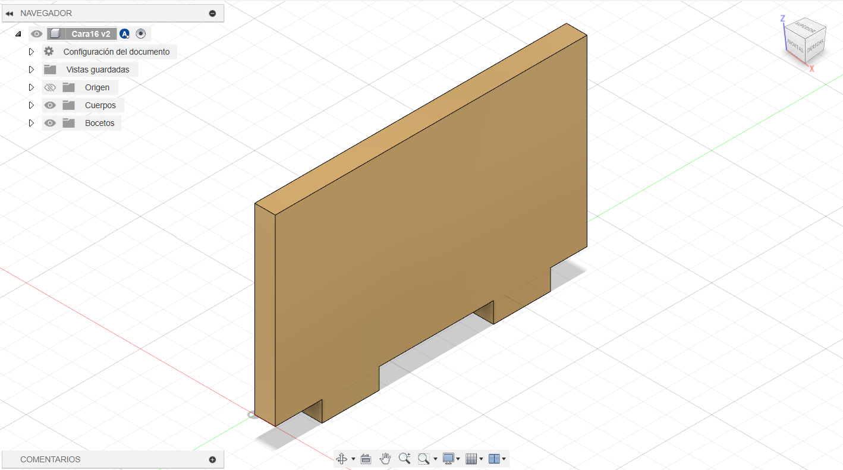
Task: Expand the Comentarios panel with plus button
Action: (212, 459)
